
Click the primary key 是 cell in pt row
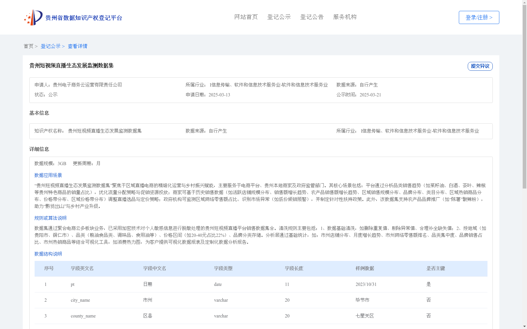tap(429, 284)
